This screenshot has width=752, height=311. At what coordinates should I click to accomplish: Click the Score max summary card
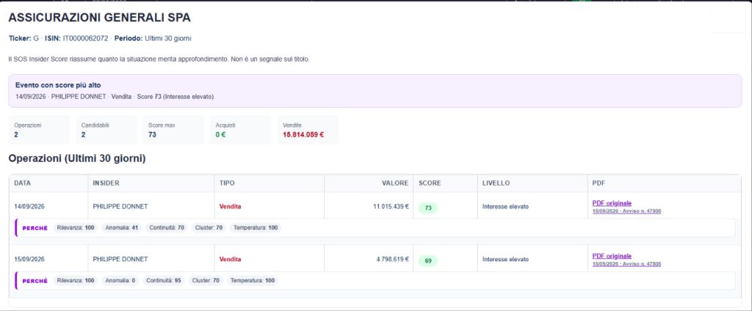[173, 130]
